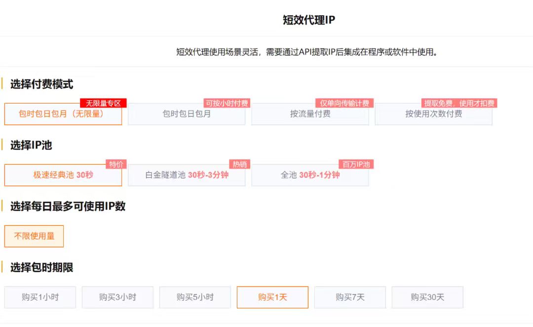Click the 百万IP池 badge
Image resolution: width=533 pixels, height=327 pixels.
point(356,164)
